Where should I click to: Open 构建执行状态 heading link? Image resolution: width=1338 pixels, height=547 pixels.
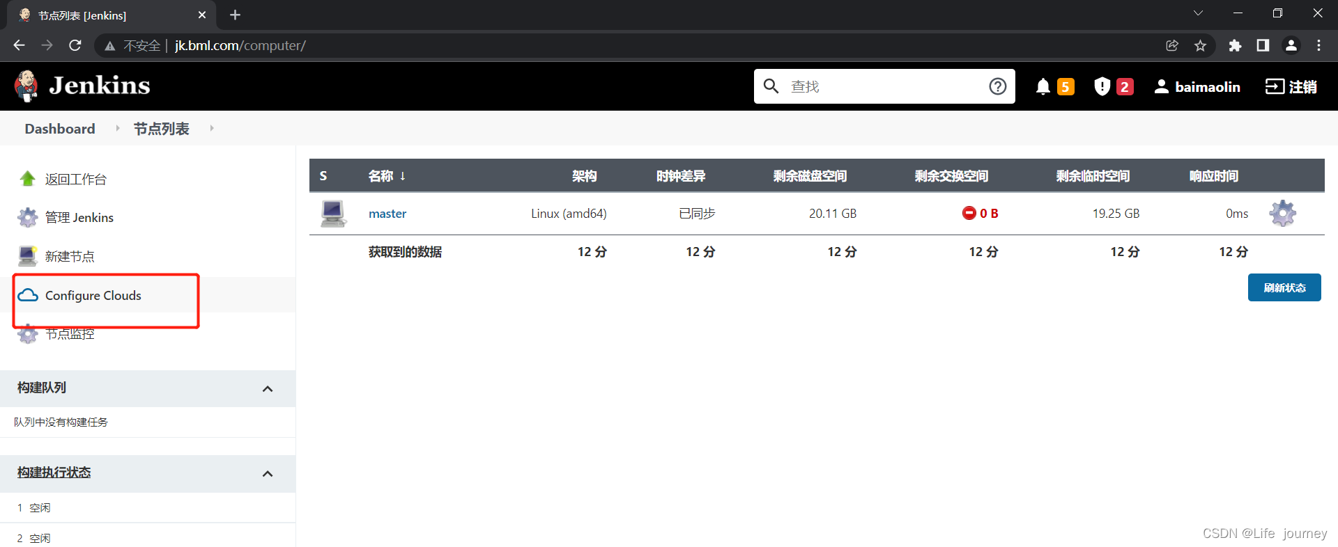pyautogui.click(x=54, y=473)
